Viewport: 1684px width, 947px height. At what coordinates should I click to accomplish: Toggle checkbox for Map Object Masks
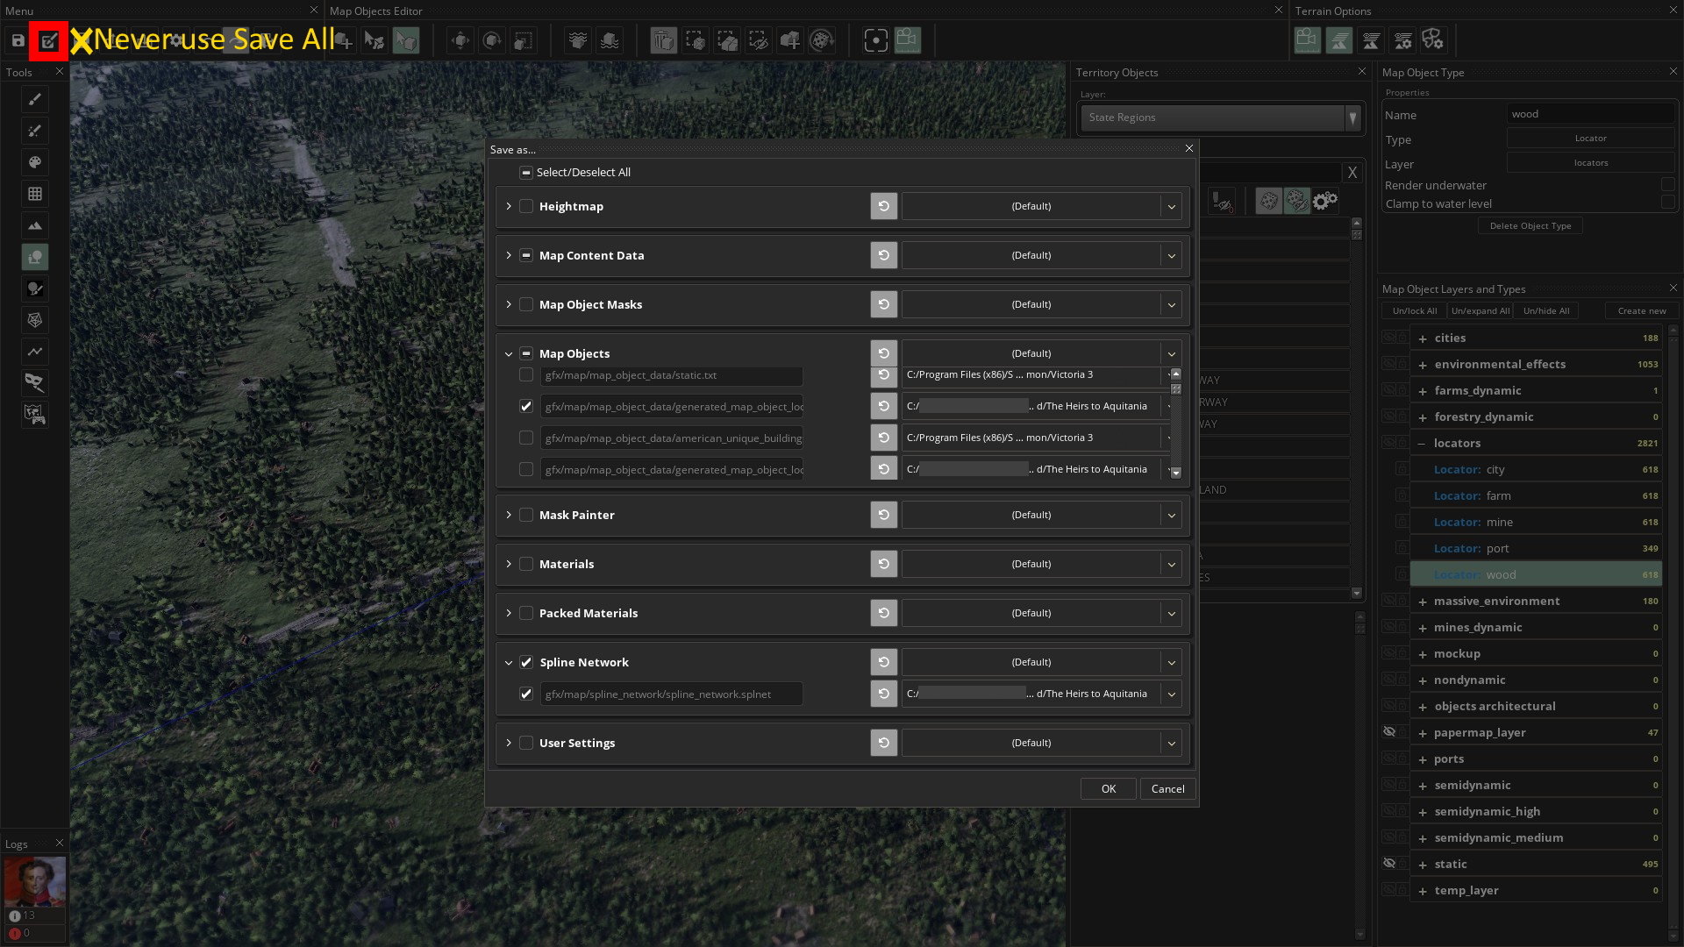(x=527, y=304)
